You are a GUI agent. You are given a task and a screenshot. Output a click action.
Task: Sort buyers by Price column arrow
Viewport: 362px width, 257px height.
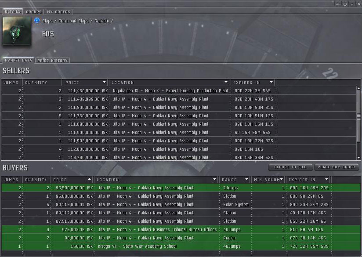[89, 179]
